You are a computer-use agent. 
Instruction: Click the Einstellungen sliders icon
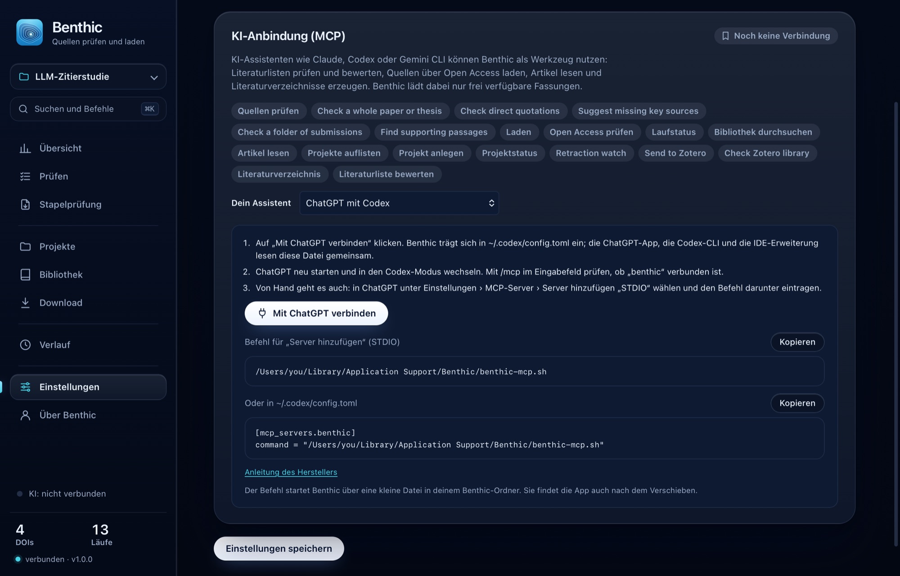pyautogui.click(x=25, y=387)
